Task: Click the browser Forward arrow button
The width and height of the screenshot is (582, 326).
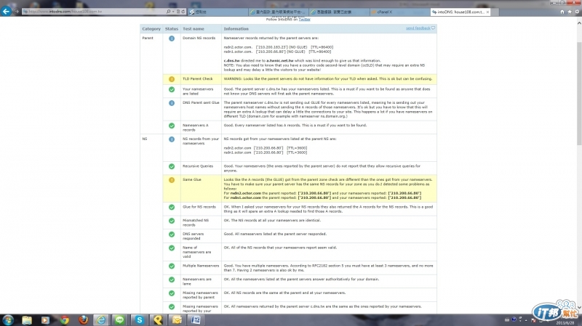Action: (x=16, y=12)
